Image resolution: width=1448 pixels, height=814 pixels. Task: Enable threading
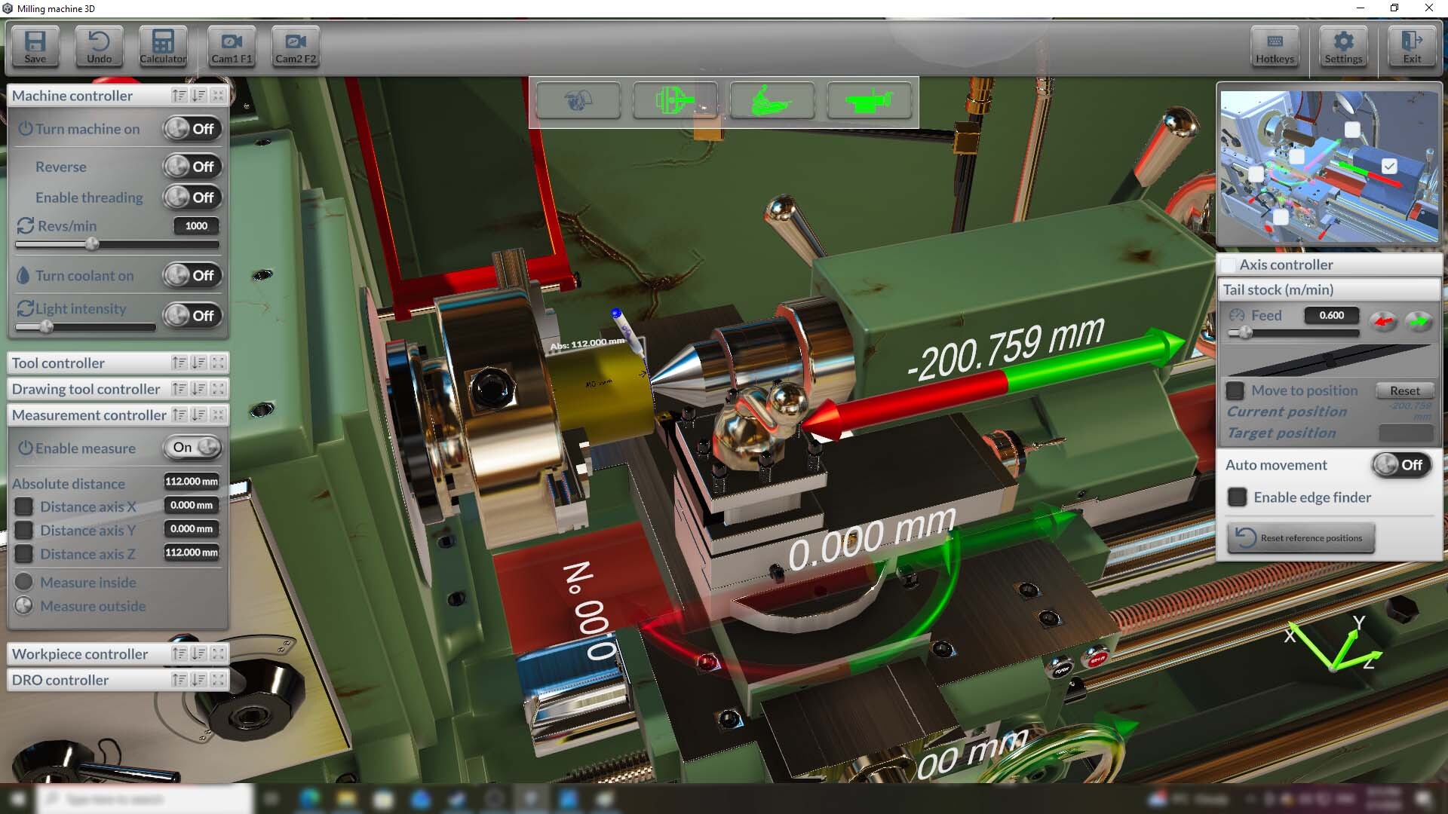[x=192, y=197]
